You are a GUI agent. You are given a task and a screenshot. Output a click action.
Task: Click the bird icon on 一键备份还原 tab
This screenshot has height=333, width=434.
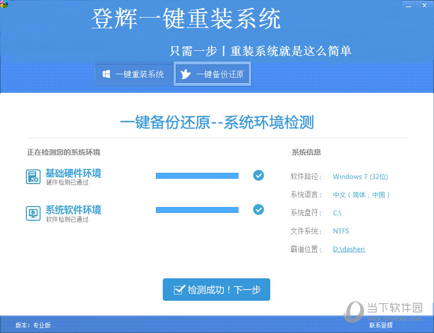click(x=186, y=74)
